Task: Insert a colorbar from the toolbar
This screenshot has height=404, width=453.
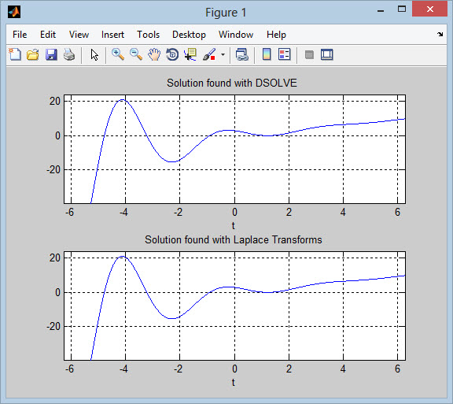Action: (267, 54)
